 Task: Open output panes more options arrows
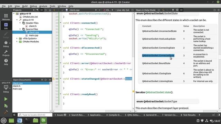point(199,115)
